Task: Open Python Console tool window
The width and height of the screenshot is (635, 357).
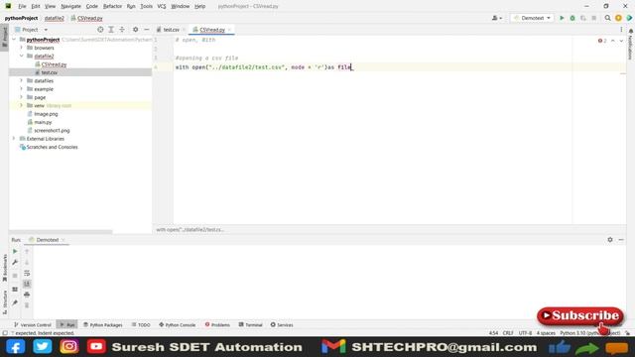Action: click(x=177, y=324)
